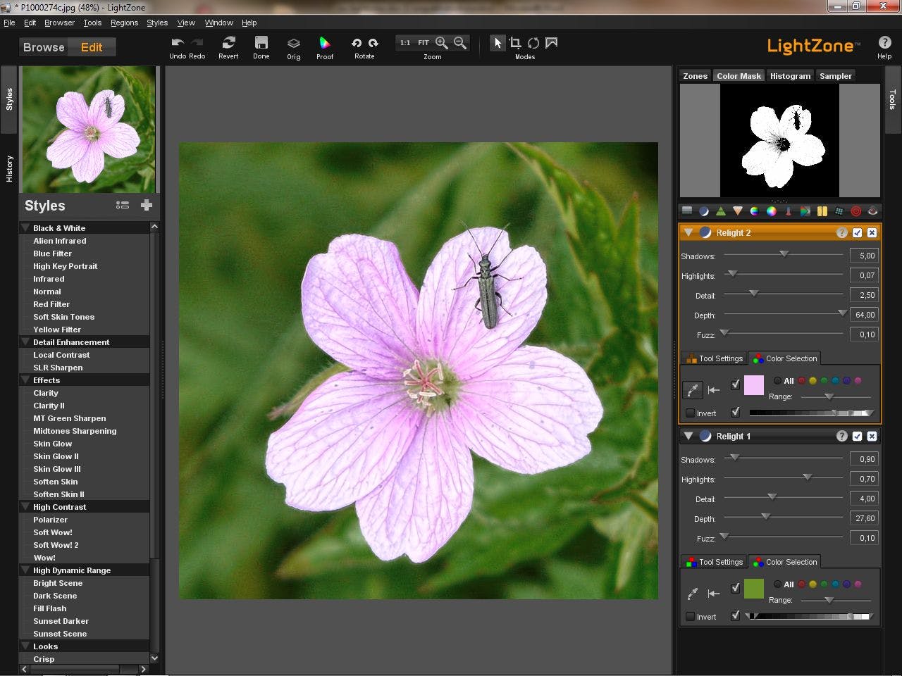
Task: Show original image with Orig icon
Action: point(294,44)
